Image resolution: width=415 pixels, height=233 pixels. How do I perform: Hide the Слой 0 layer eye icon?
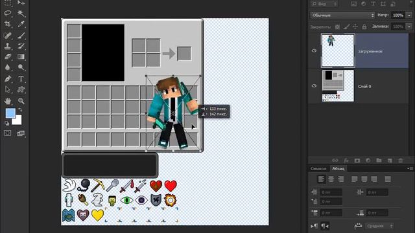(314, 86)
